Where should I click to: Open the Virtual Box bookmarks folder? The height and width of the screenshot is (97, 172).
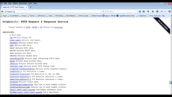pos(141,16)
